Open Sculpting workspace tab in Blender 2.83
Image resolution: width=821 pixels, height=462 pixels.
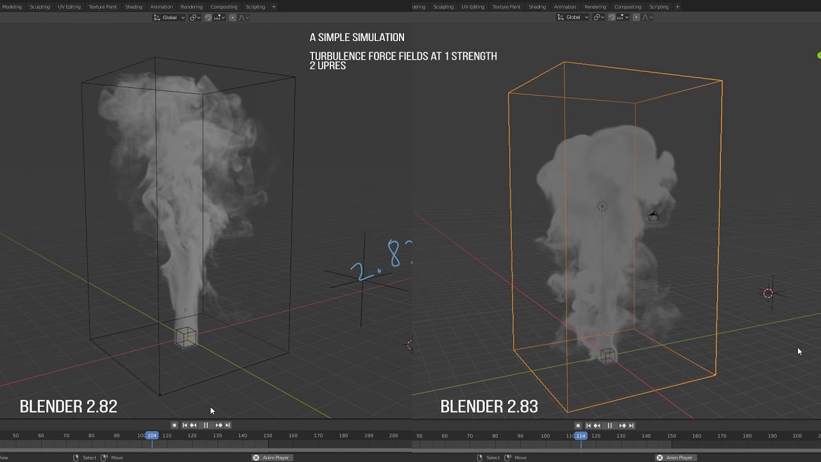(443, 6)
